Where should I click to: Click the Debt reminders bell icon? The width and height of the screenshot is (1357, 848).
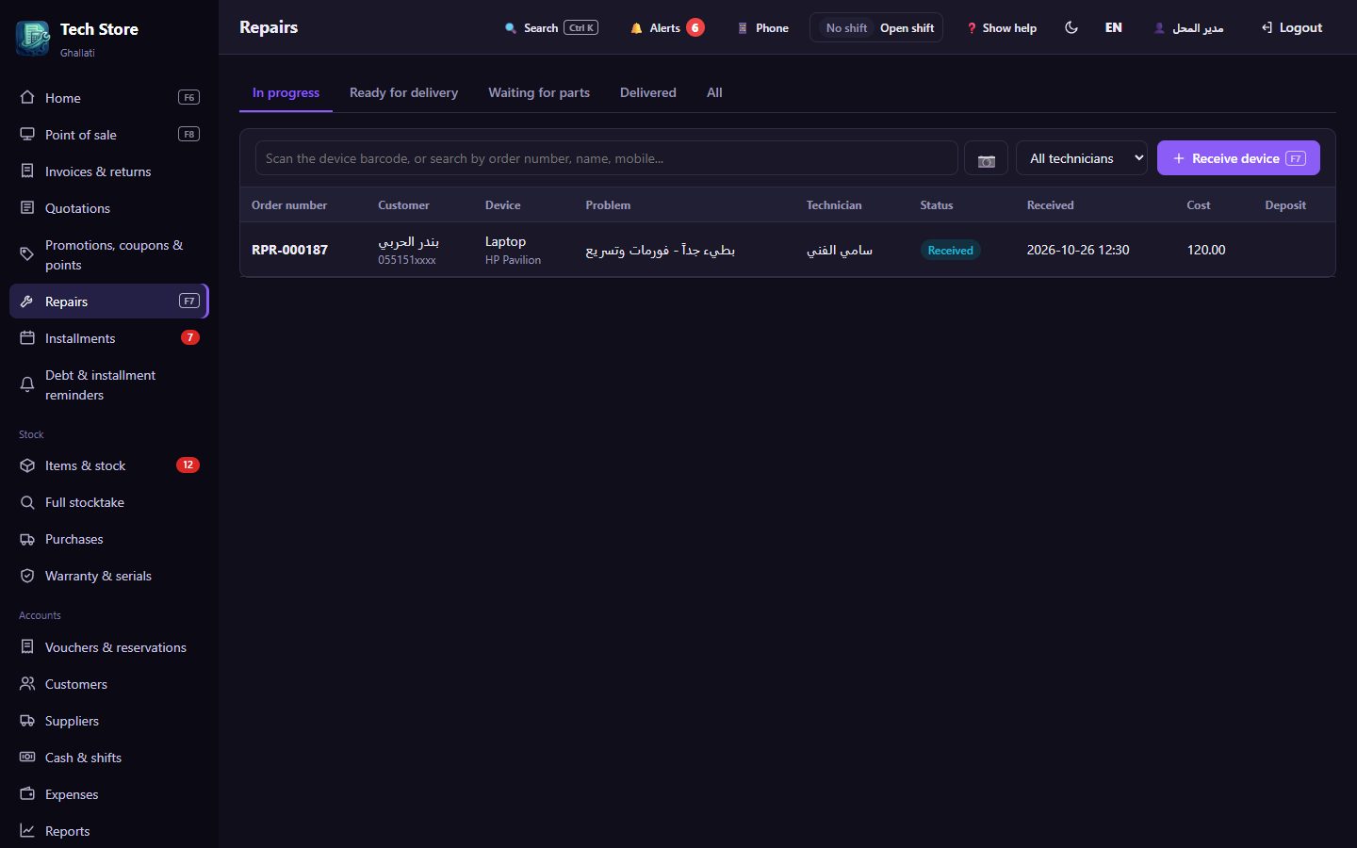click(27, 384)
